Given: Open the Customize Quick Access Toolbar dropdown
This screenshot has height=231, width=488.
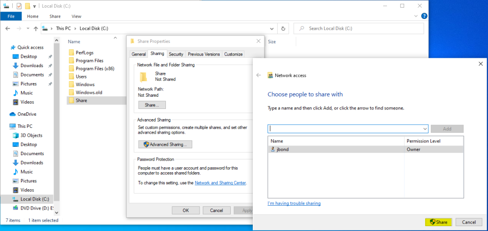Looking at the screenshot, I should (x=34, y=6).
